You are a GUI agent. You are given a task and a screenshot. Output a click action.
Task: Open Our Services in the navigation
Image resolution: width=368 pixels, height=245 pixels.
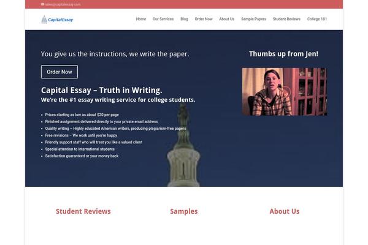point(163,19)
